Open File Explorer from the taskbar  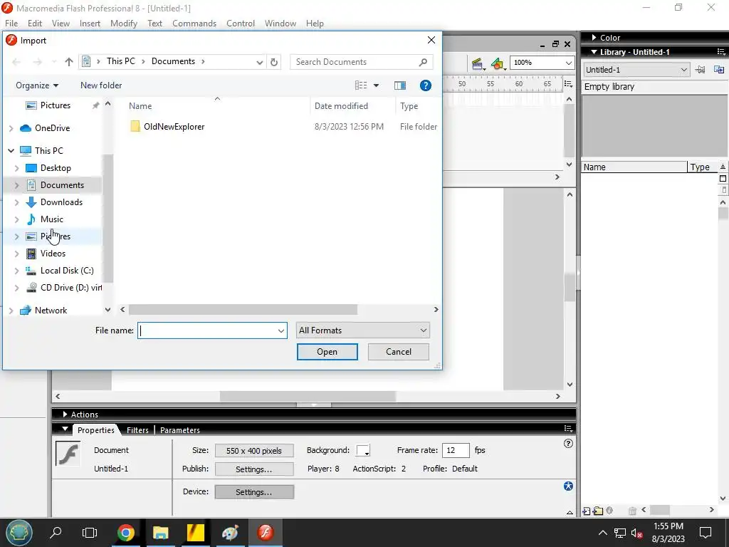[x=160, y=533]
